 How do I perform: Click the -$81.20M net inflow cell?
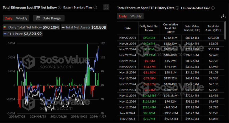click(x=149, y=72)
